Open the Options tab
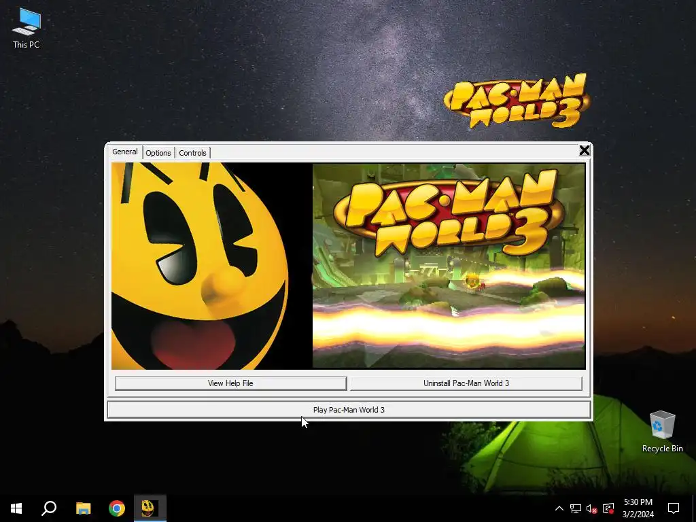Image resolution: width=696 pixels, height=522 pixels. click(158, 153)
